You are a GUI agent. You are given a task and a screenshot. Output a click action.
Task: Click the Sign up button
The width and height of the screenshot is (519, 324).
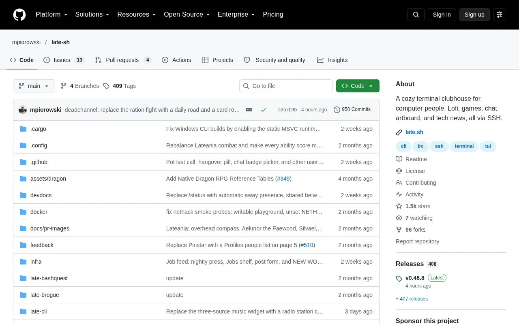(x=474, y=15)
